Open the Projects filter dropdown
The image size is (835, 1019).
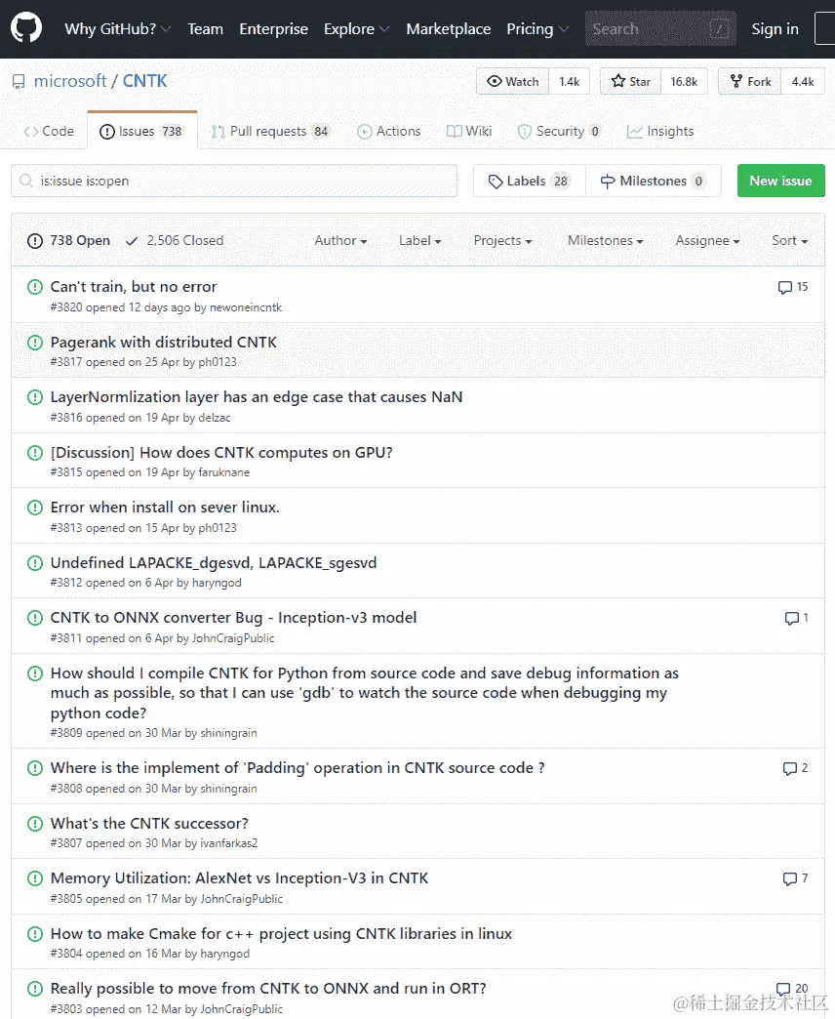pos(502,240)
